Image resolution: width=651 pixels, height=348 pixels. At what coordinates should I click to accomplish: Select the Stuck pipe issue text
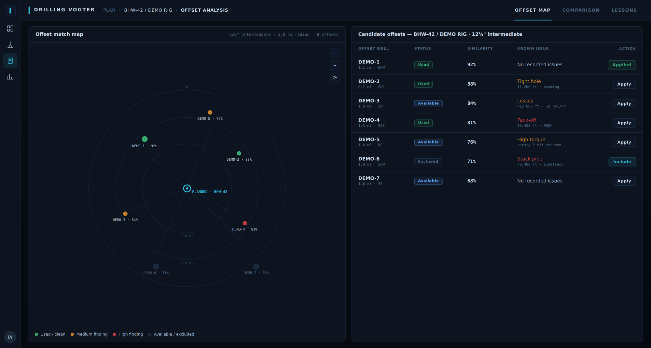click(x=530, y=159)
